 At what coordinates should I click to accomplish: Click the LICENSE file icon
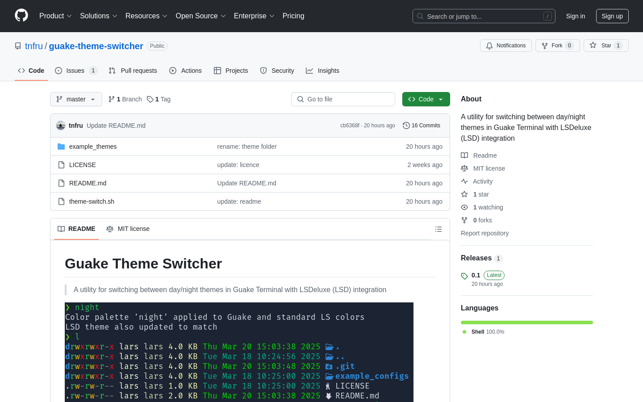click(x=61, y=165)
